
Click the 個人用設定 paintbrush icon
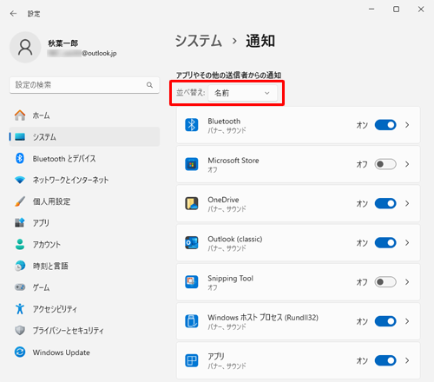pos(20,201)
